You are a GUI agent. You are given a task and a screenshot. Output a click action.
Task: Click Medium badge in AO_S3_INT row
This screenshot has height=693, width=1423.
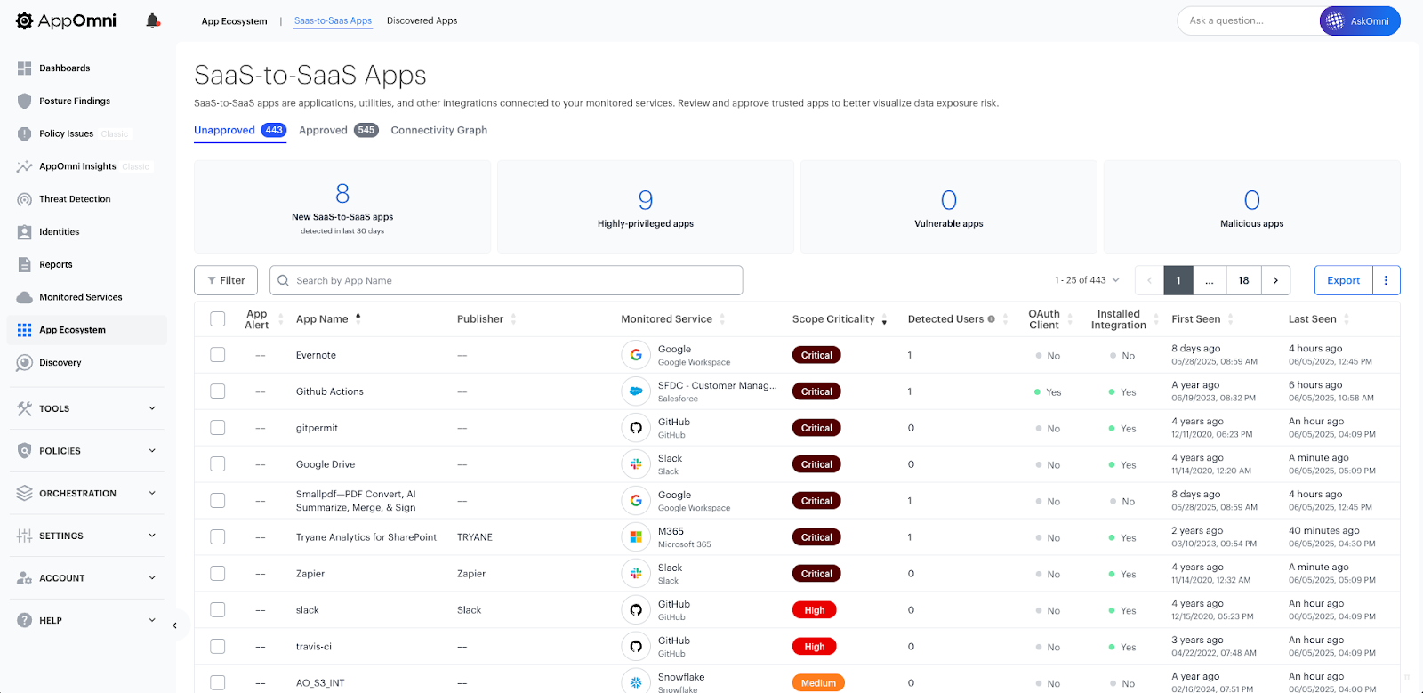818,683
